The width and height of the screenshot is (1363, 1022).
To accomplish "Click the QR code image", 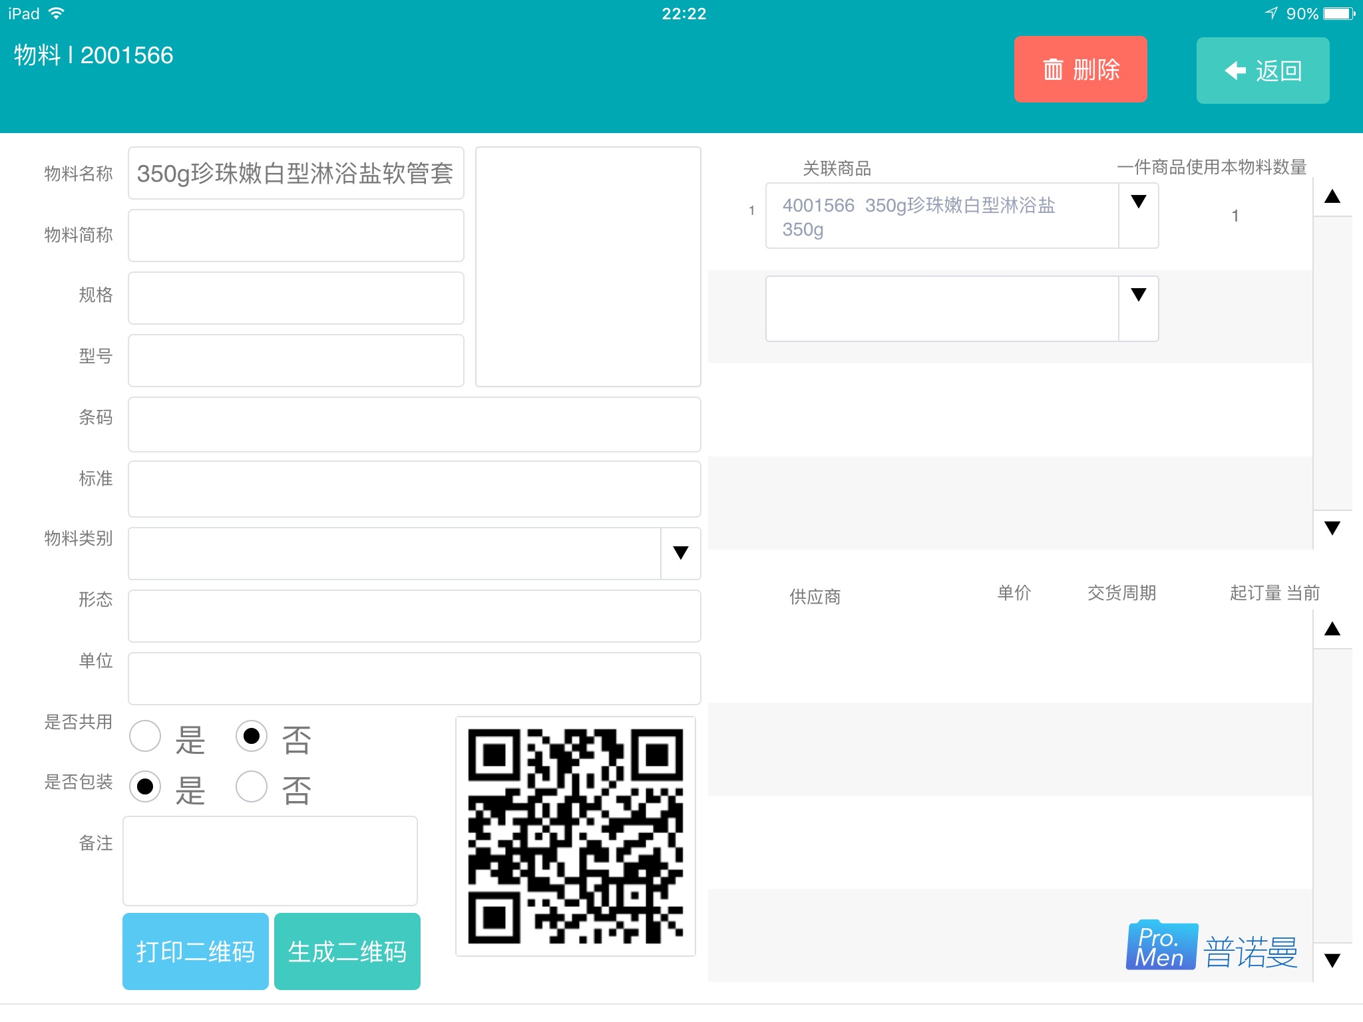I will 576,836.
